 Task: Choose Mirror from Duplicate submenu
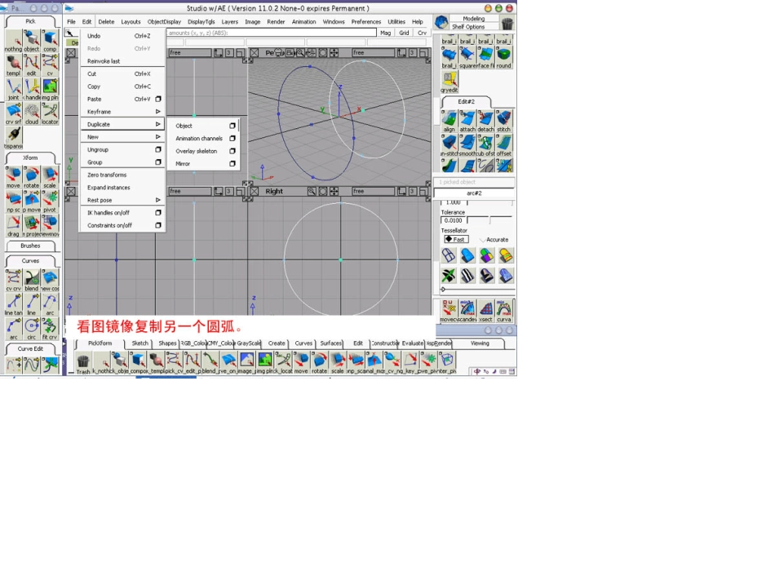[x=184, y=164]
